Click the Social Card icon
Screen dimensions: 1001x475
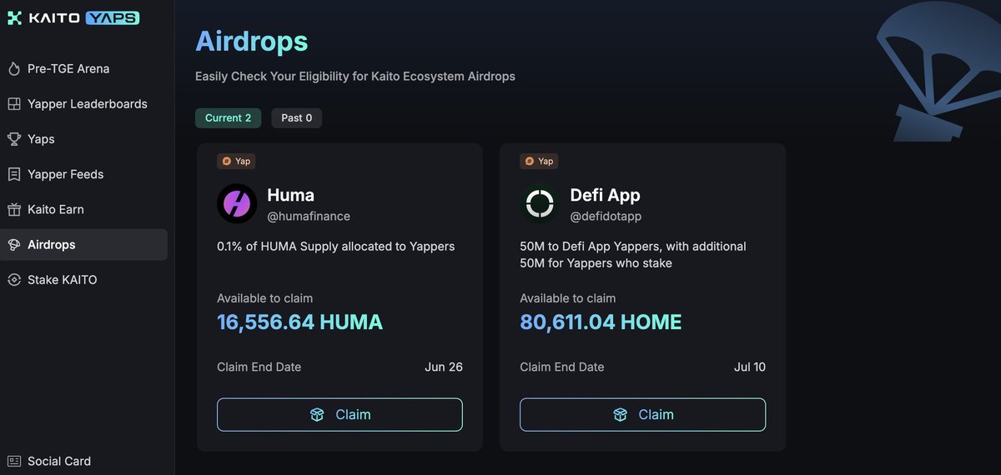[x=14, y=461]
